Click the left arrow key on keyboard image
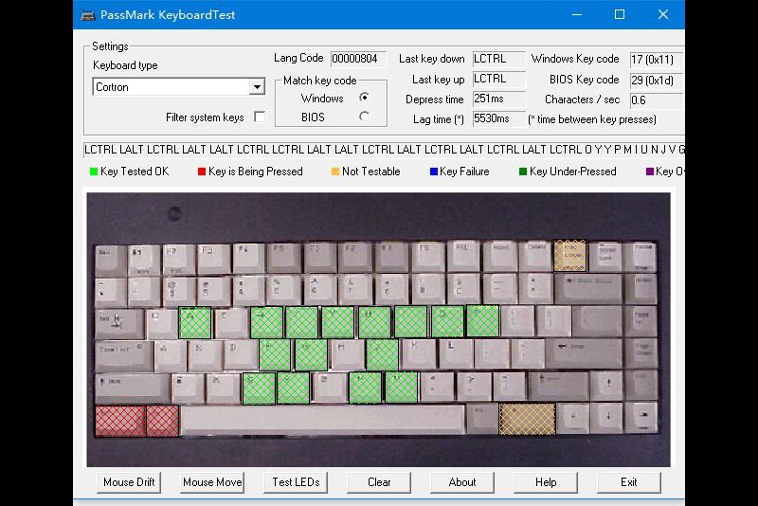This screenshot has width=758, height=506. point(573,418)
